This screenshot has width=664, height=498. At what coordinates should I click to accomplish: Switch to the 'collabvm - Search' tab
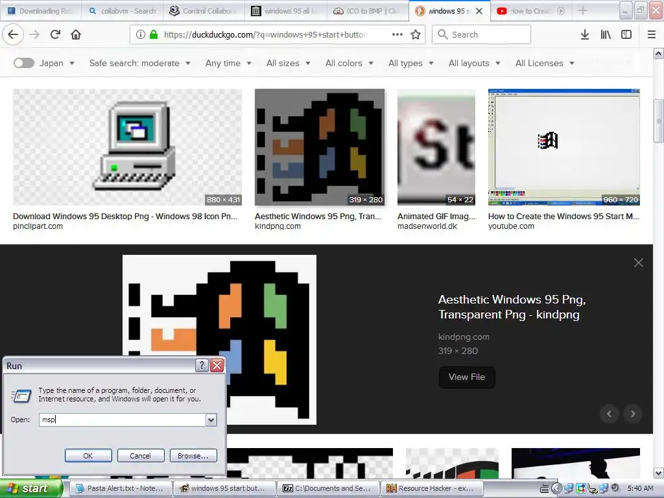click(122, 11)
